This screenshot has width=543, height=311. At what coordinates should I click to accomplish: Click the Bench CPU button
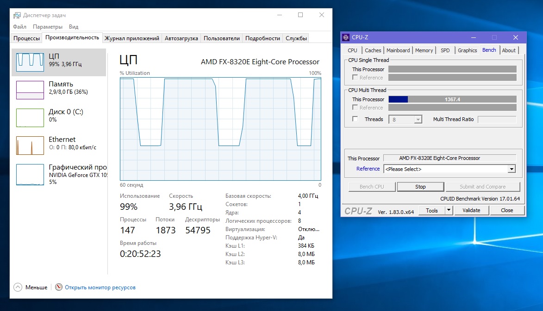pyautogui.click(x=372, y=187)
